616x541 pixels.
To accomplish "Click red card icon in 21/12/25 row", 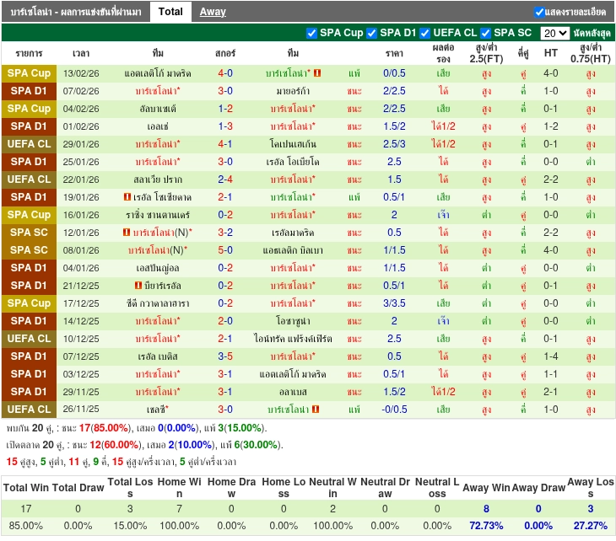I will (138, 285).
